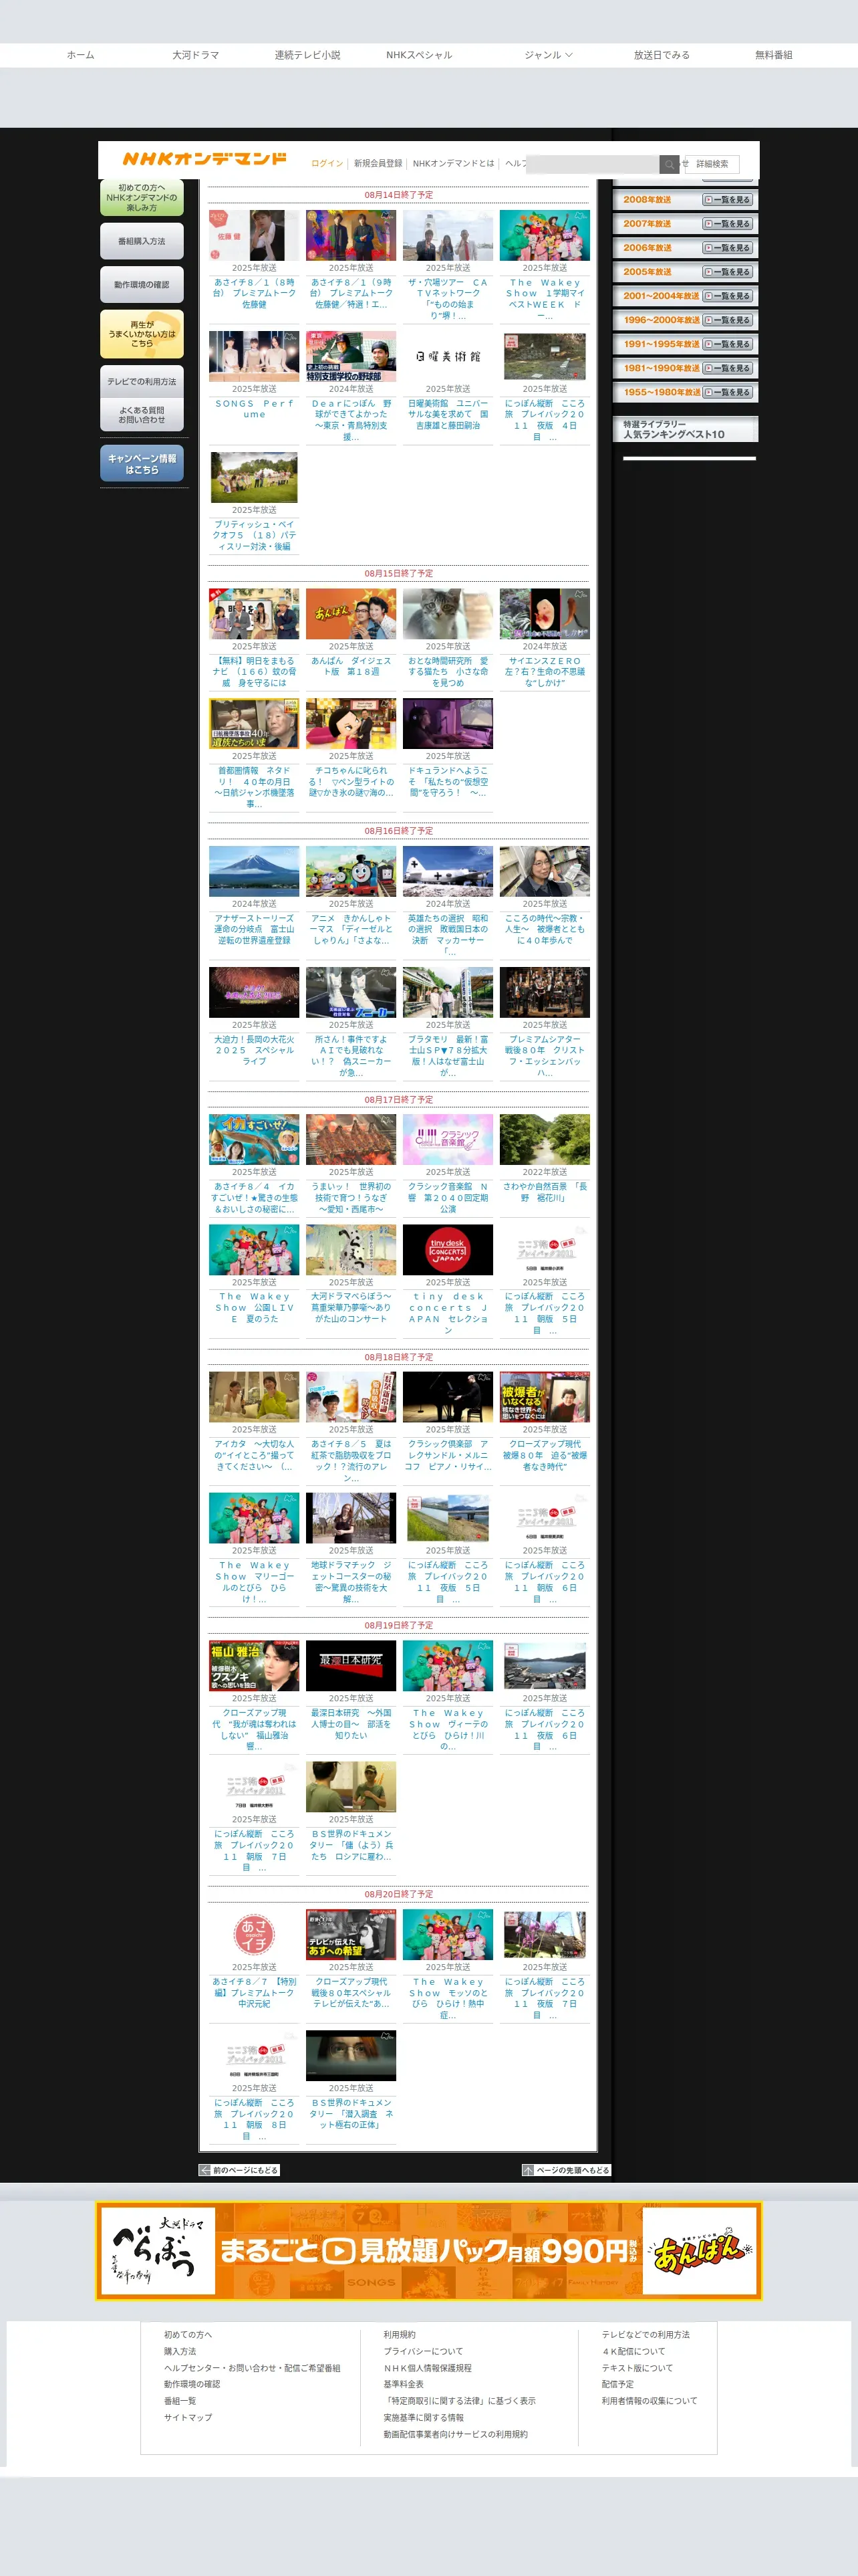Screen dimensions: 858x2576
Task: Open the 首都圏情報 ネタドリ thumbnail
Action: [254, 724]
